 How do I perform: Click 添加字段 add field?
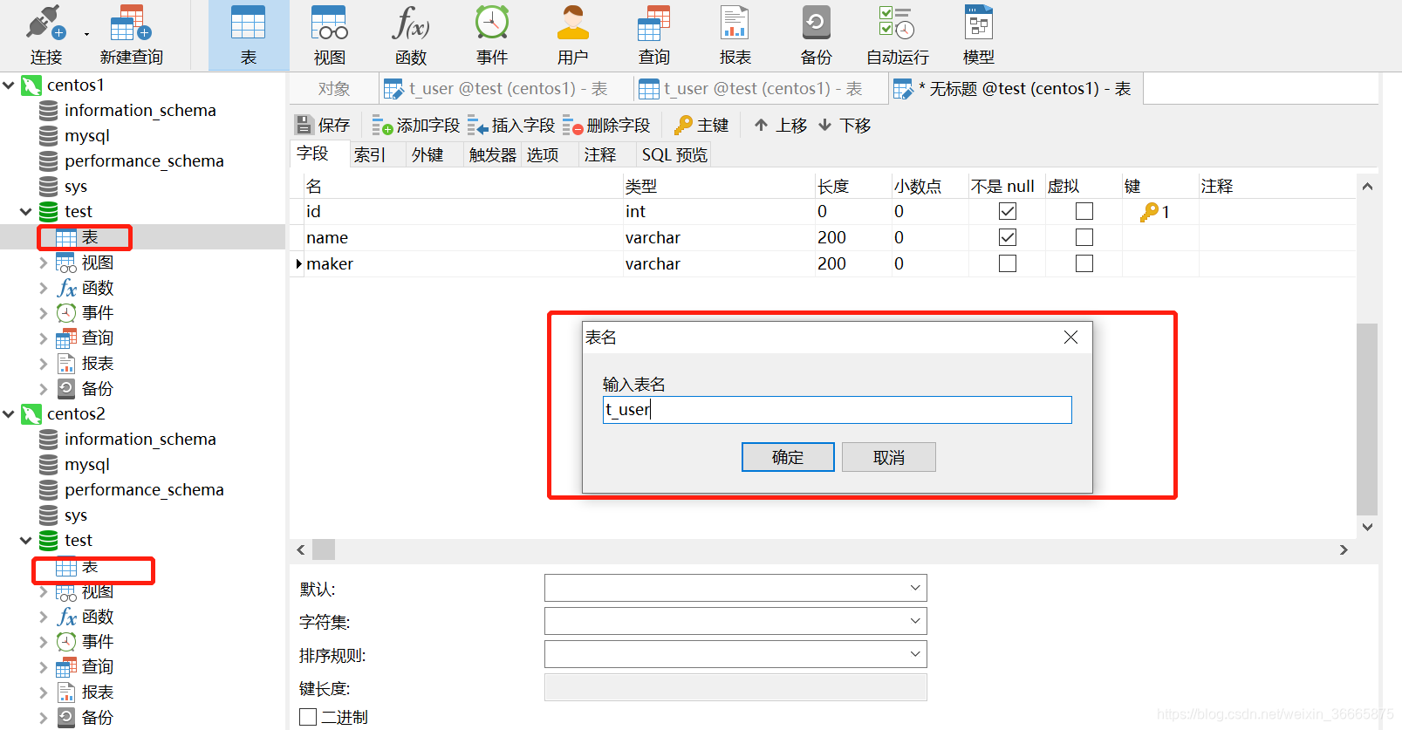[416, 126]
